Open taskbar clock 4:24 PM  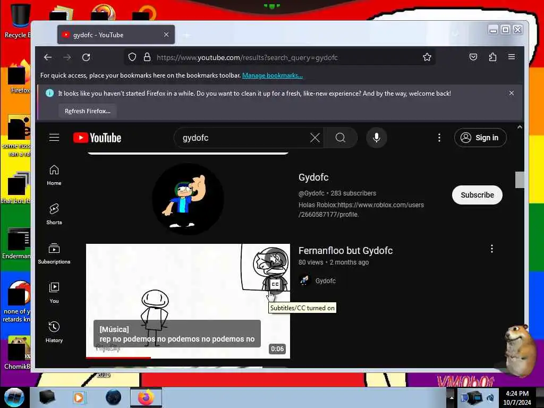517,398
